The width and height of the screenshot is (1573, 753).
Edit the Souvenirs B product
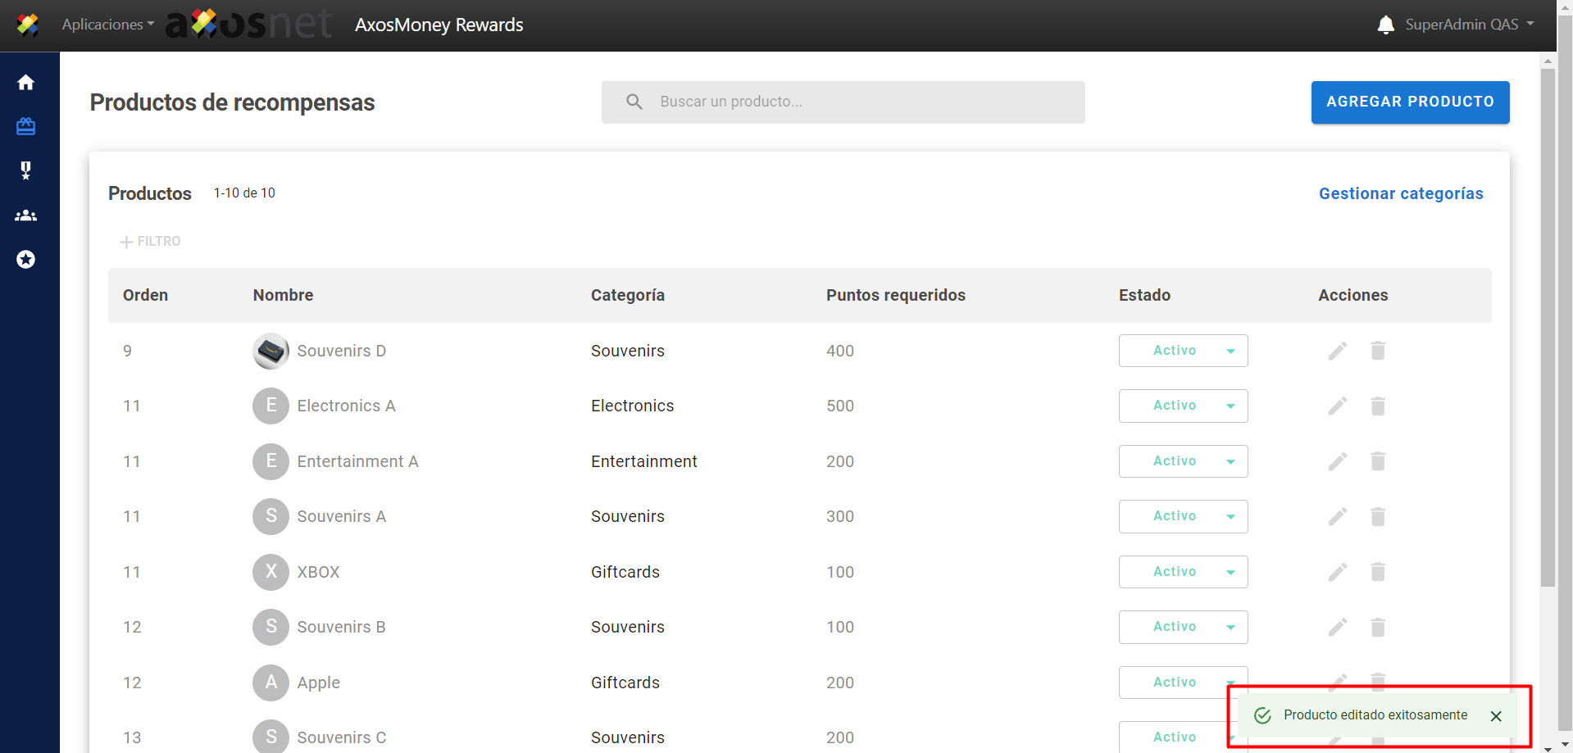[x=1337, y=628]
